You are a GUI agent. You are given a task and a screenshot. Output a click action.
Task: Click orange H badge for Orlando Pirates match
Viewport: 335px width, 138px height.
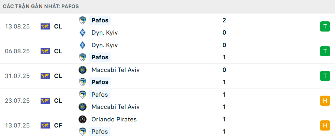(325, 125)
